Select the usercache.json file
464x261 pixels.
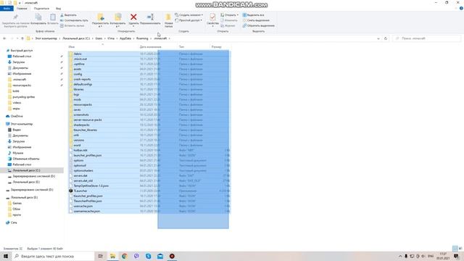coord(149,206)
